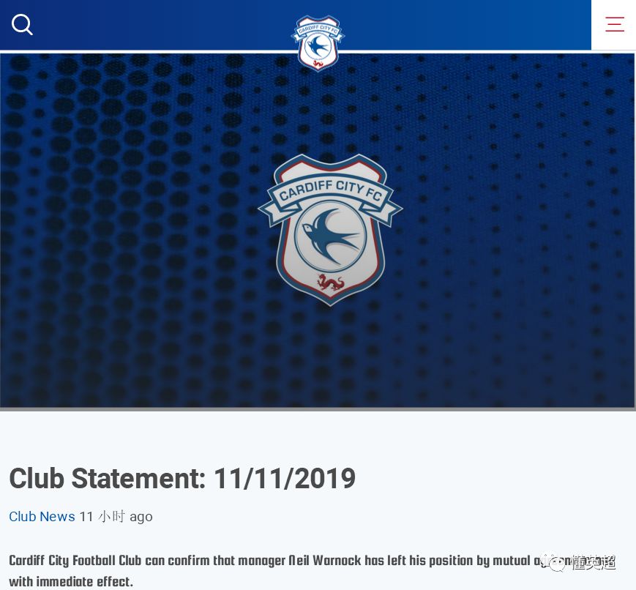Click the Cardiff City FC header crest logo
The image size is (636, 590).
tap(318, 42)
